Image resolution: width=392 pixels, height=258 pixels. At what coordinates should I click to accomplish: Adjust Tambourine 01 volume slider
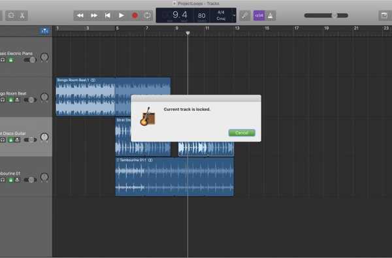(30, 180)
